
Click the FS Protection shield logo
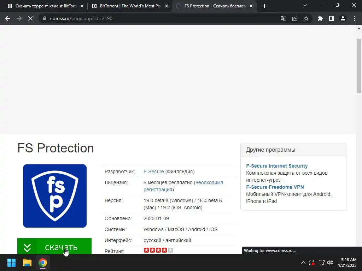[55, 196]
